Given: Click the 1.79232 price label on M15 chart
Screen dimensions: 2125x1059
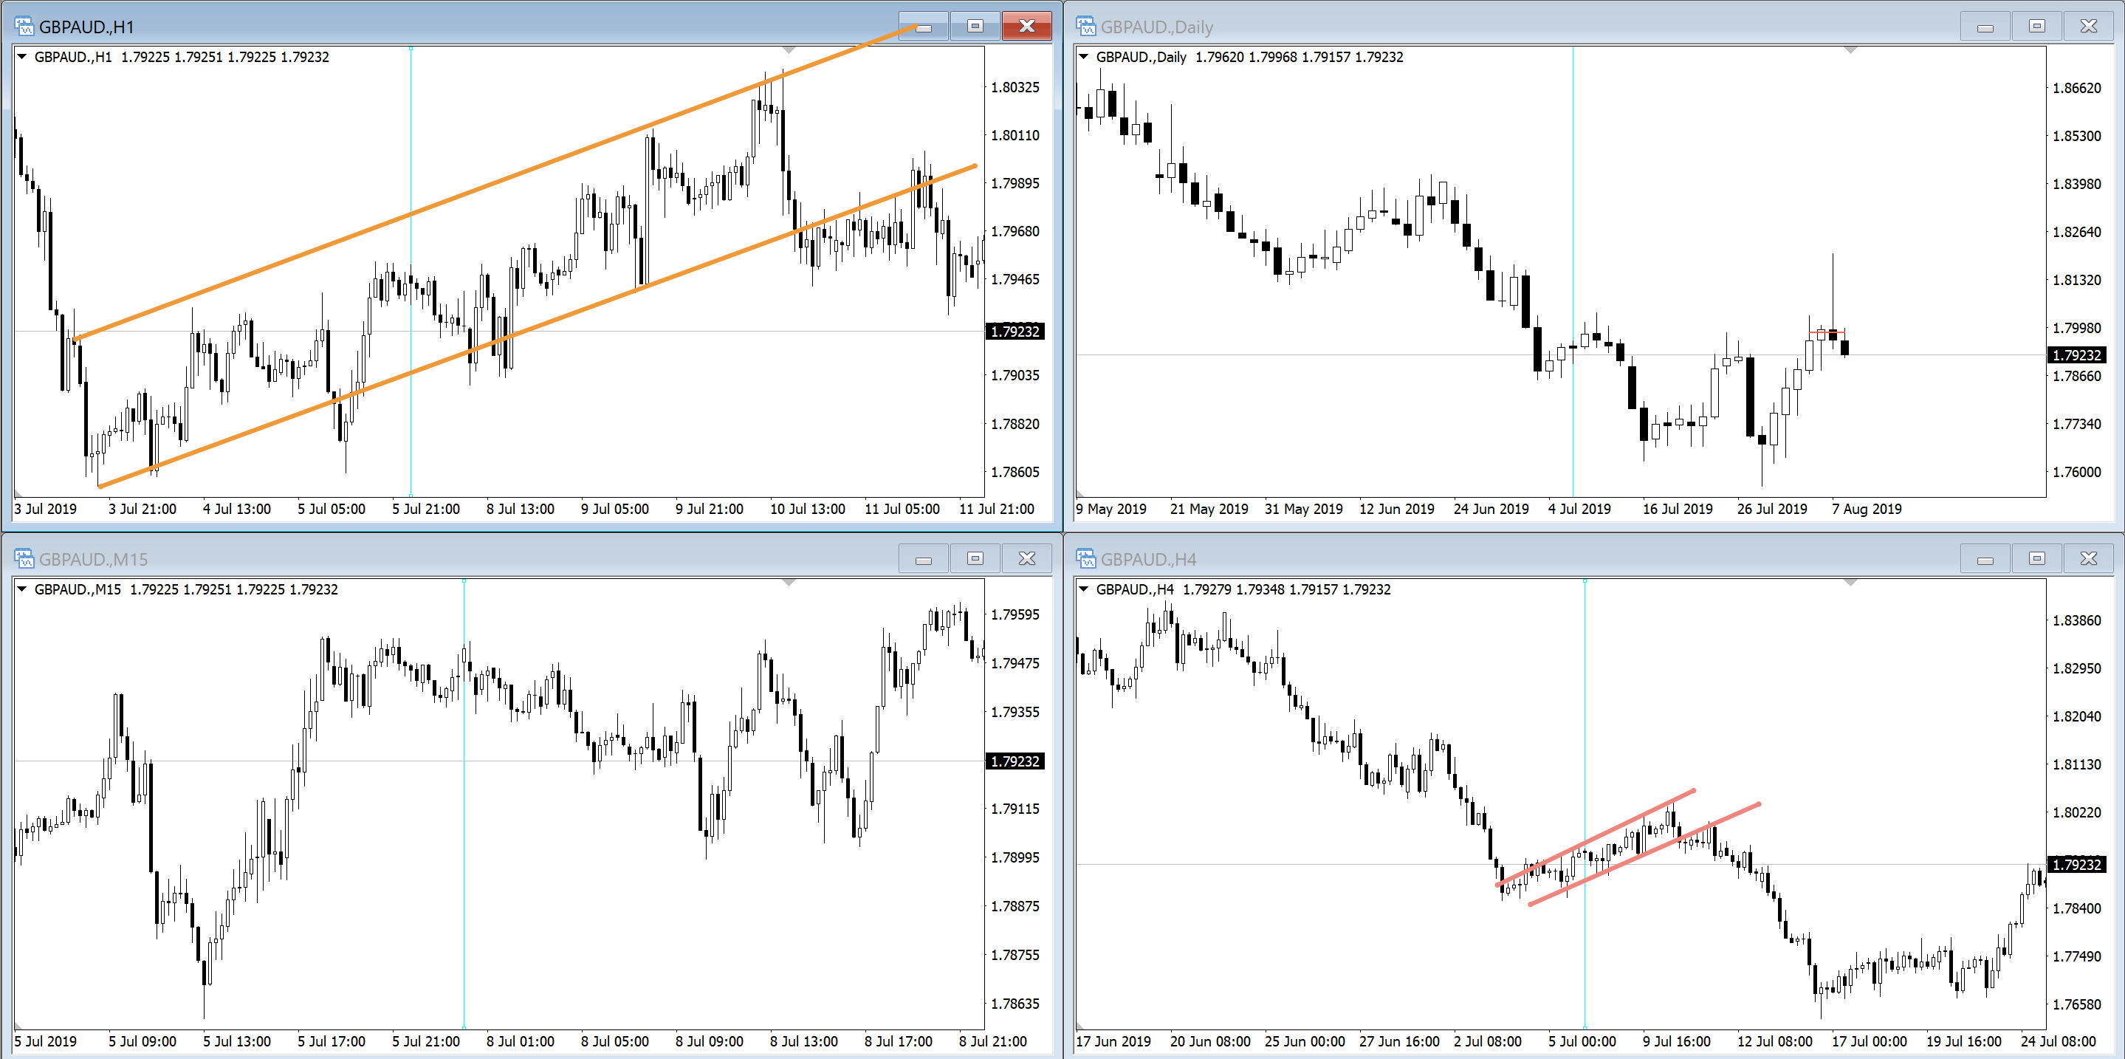Looking at the screenshot, I should coord(1015,761).
